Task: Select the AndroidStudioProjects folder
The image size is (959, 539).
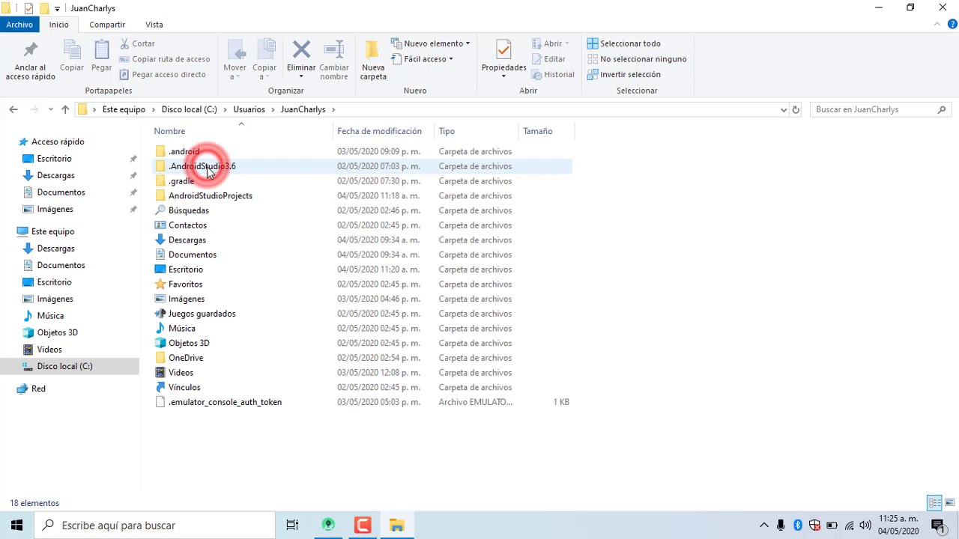Action: [x=210, y=196]
